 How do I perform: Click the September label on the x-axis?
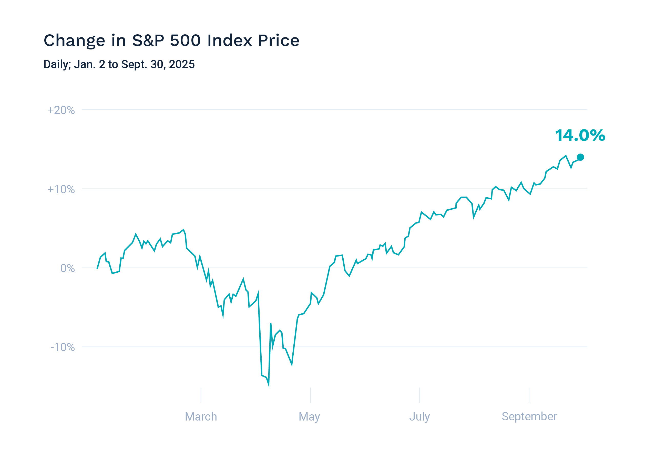tap(529, 416)
